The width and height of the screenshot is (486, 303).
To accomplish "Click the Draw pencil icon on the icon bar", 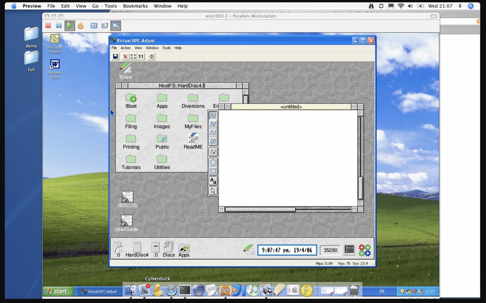I will 249,250.
